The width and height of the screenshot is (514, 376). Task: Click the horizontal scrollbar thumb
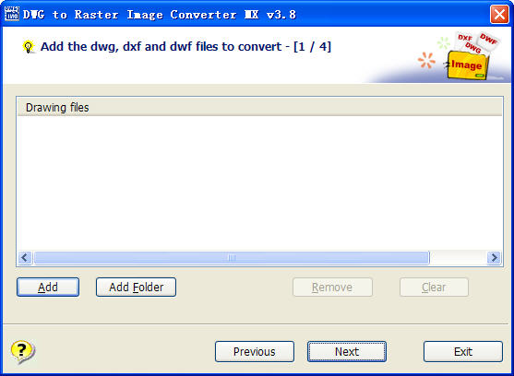pos(232,257)
